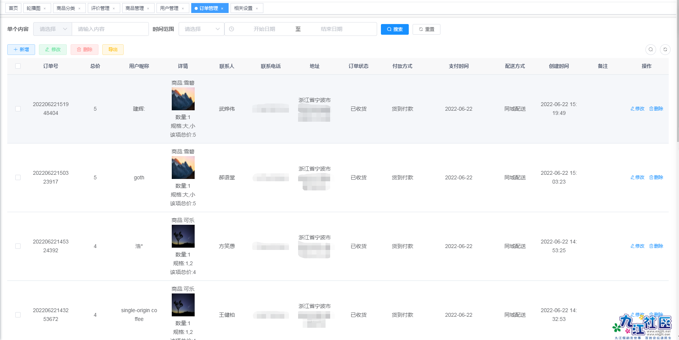Delete the order for 方笑愚
The image size is (679, 340).
click(656, 246)
